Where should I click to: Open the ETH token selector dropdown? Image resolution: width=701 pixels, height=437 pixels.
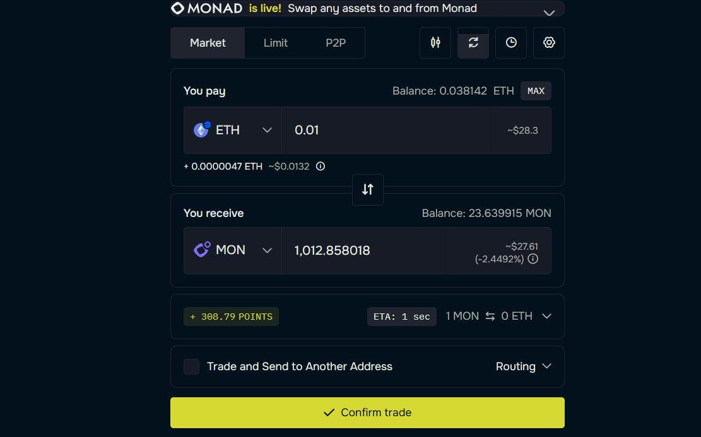pyautogui.click(x=232, y=130)
